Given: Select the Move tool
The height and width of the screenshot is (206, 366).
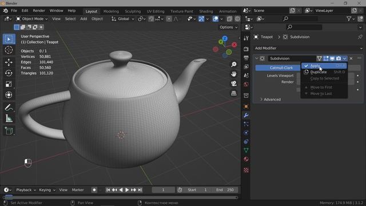Looking at the screenshot, I should tap(9, 62).
